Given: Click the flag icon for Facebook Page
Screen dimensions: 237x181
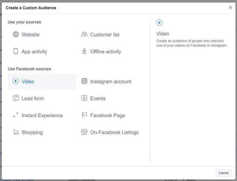Looking at the screenshot, I should pyautogui.click(x=85, y=115).
